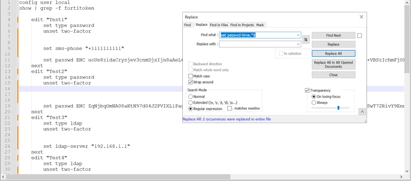The image size is (411, 181).
Task: Click the horizontal scrollbar right arrow
Action: pyautogui.click(x=401, y=177)
